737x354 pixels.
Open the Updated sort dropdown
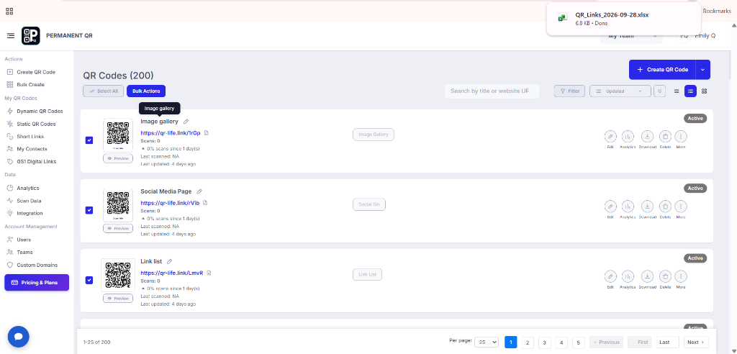[620, 91]
